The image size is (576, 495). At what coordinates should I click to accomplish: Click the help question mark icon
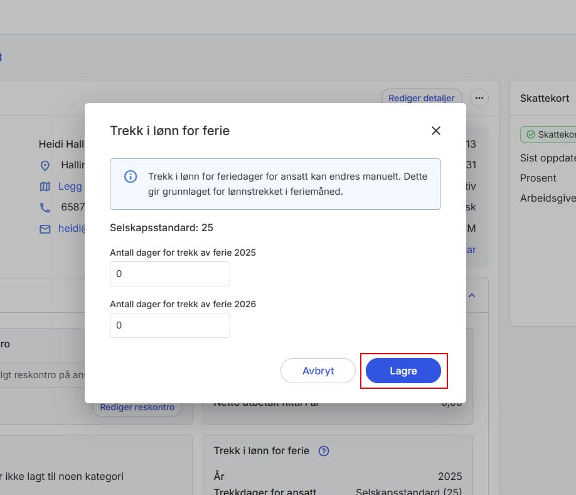(x=324, y=451)
